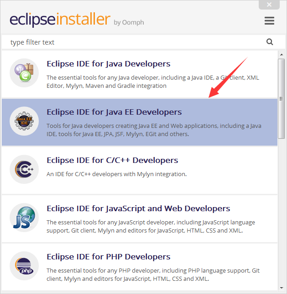Click the JS globe package icon
Image resolution: width=287 pixels, height=294 pixels.
pyautogui.click(x=24, y=218)
